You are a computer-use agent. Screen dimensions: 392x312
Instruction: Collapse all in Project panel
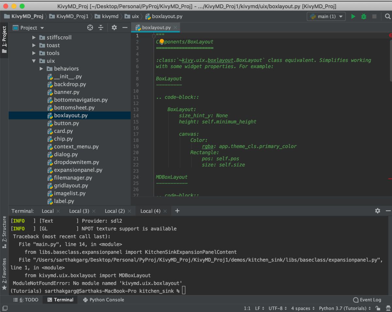(101, 28)
